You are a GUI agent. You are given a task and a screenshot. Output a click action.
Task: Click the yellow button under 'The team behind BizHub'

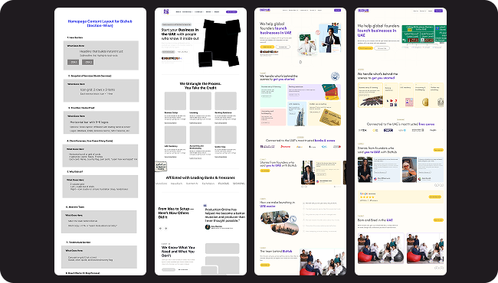(x=265, y=265)
